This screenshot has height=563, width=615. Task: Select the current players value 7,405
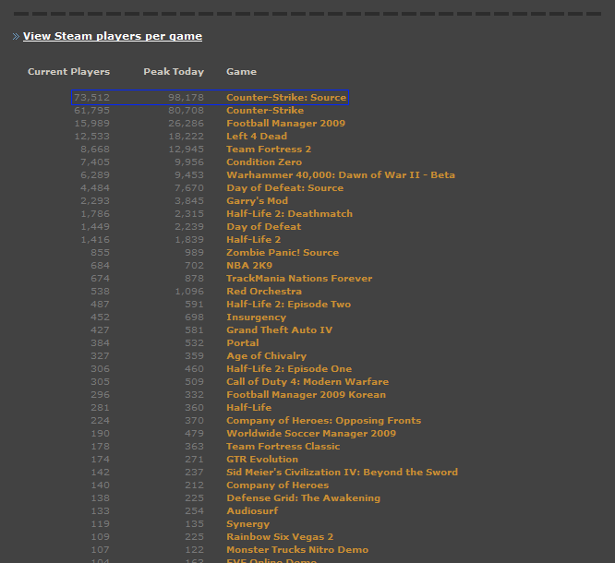(95, 162)
